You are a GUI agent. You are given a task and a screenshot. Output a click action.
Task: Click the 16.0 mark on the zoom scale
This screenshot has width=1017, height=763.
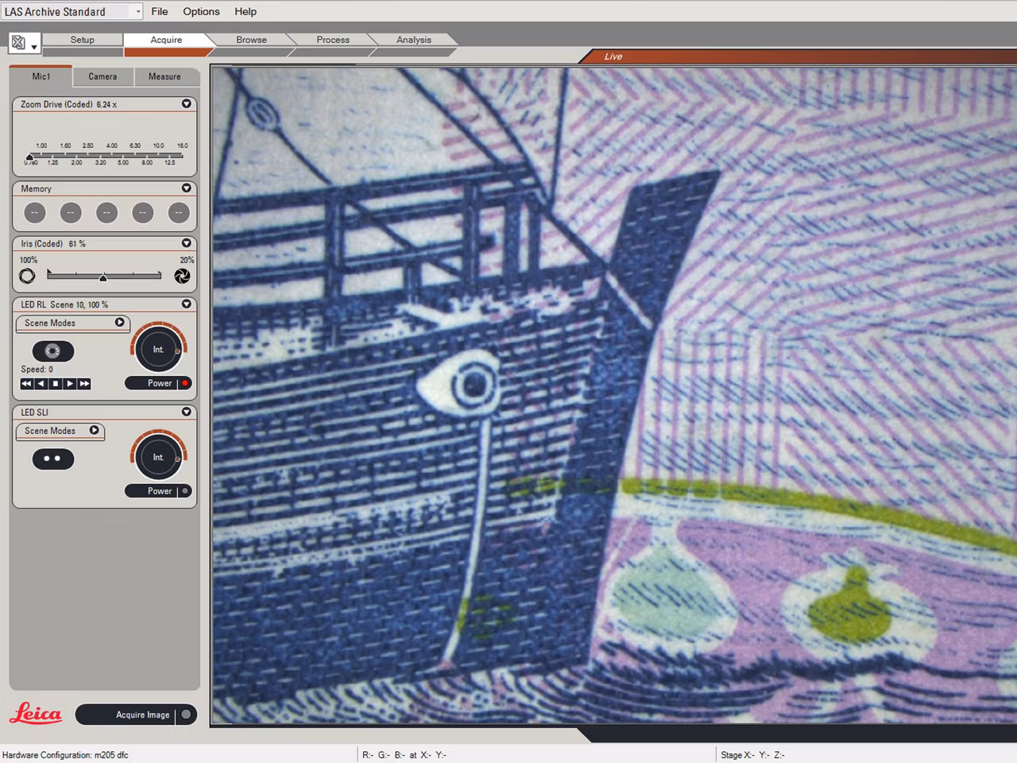pos(183,146)
